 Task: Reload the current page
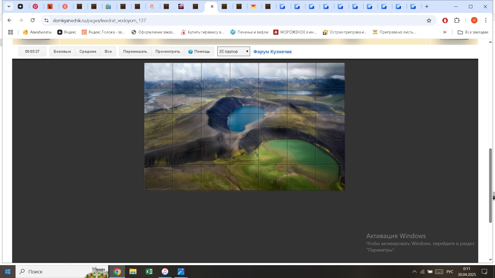pyautogui.click(x=33, y=20)
